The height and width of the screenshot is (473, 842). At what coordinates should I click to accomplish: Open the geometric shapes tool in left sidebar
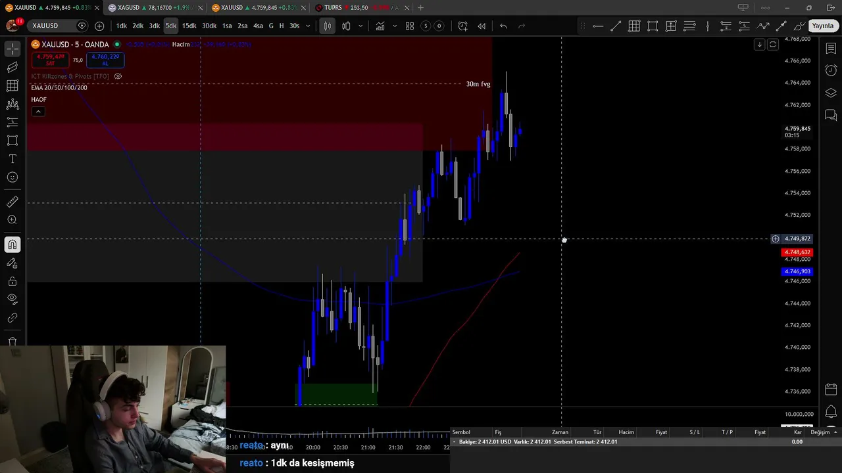[x=12, y=141]
